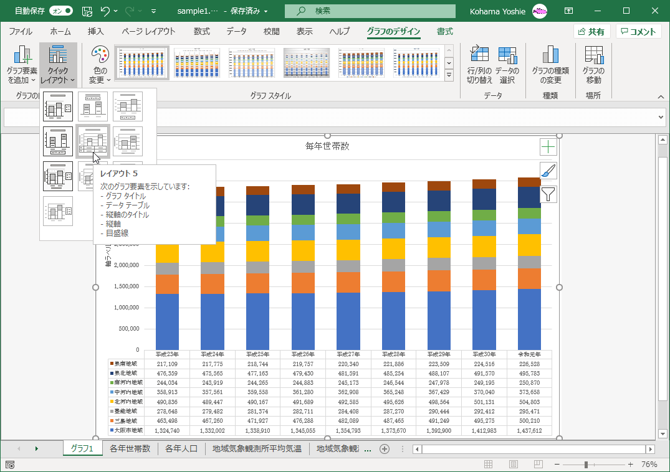Viewport: 670px width, 472px height.
Task: Open the 挿入 ribbon tab
Action: point(95,32)
